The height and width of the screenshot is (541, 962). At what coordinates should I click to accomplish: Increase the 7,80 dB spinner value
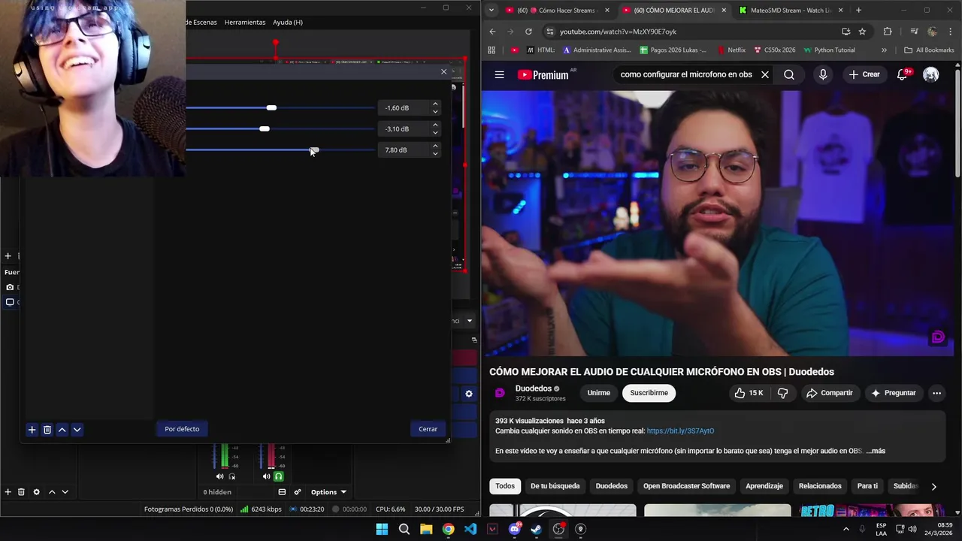(x=435, y=147)
